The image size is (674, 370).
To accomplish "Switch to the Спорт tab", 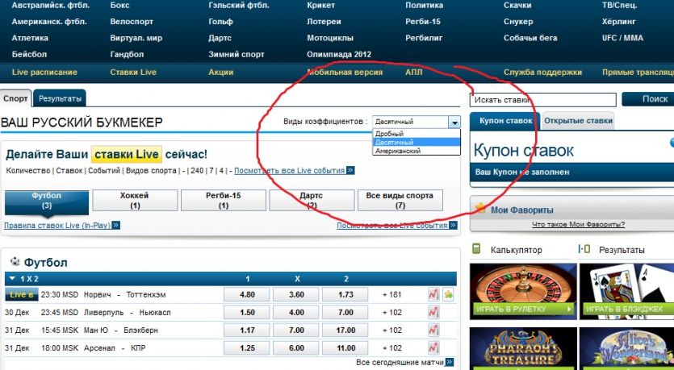I will 15,98.
